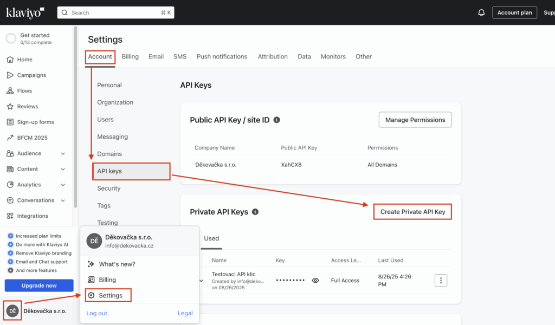The width and height of the screenshot is (555, 325).
Task: Click the Klaviyo logo
Action: [25, 13]
